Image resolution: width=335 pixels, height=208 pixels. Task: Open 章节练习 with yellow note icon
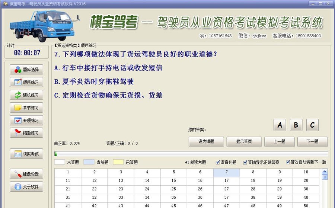(x=26, y=108)
